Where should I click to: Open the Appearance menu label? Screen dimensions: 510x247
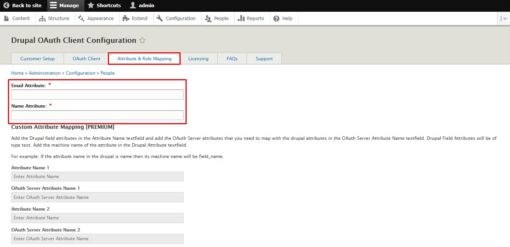100,18
